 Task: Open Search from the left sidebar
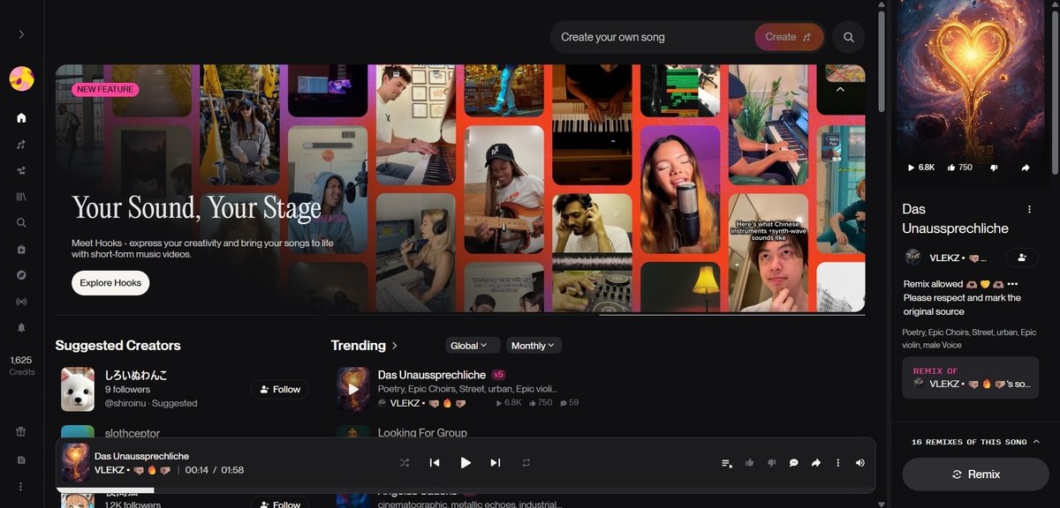tap(21, 223)
